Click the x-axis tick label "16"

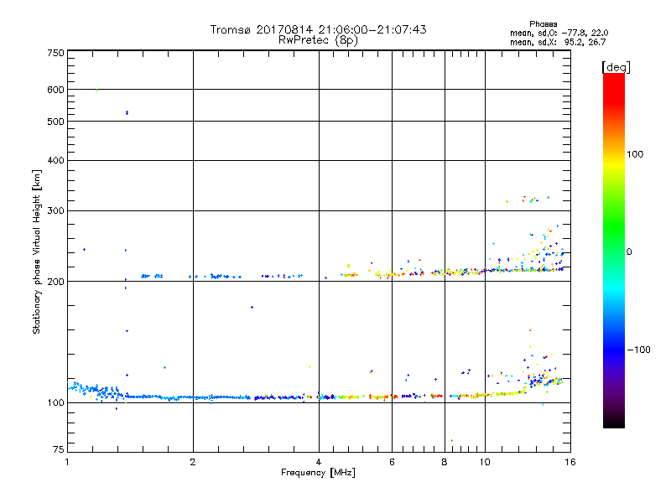click(570, 462)
